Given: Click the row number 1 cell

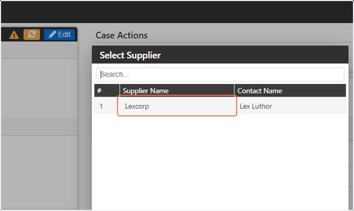Looking at the screenshot, I should click(107, 106).
